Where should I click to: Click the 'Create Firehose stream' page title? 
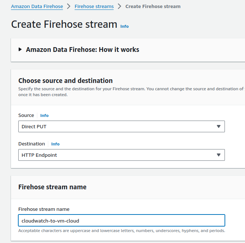coord(64,24)
